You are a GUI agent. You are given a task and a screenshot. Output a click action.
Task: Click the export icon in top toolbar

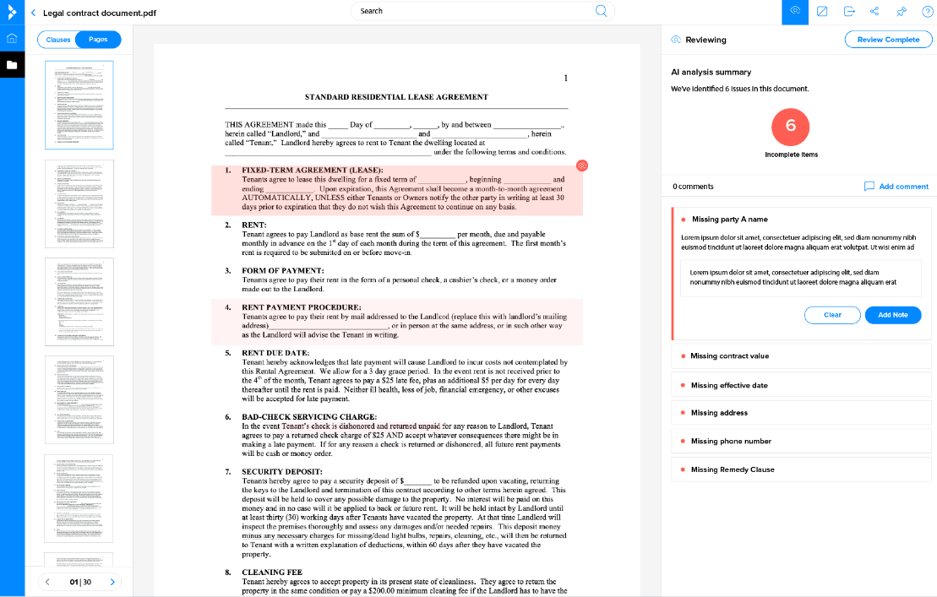pyautogui.click(x=848, y=11)
